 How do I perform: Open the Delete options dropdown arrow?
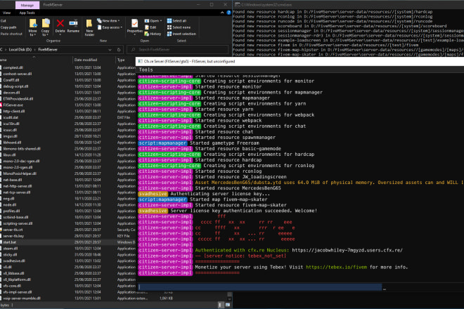pos(60,34)
